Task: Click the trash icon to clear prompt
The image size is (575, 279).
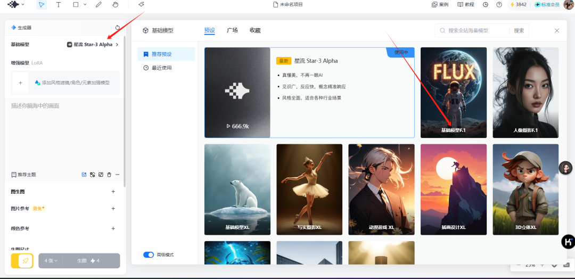Action: [109, 175]
